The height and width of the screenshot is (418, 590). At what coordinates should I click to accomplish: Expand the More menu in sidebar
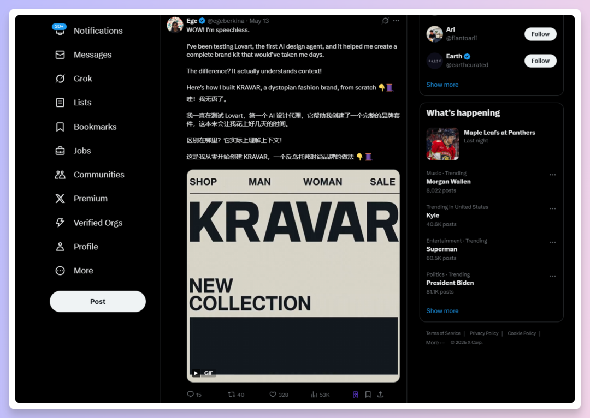tap(83, 271)
